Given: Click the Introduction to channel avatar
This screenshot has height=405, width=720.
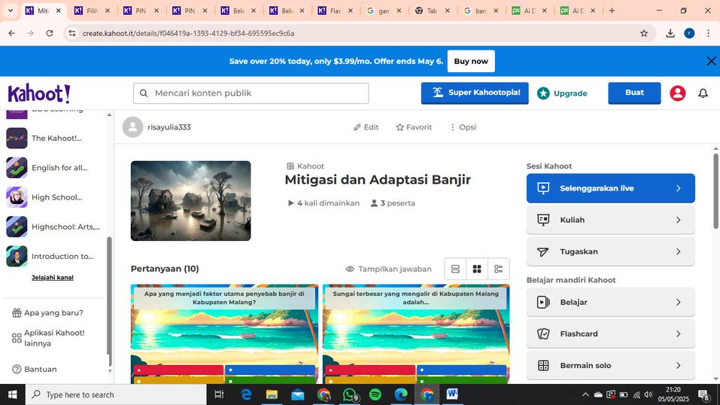Looking at the screenshot, I should (17, 256).
